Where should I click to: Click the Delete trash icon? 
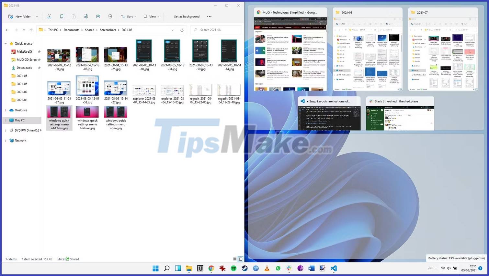click(x=110, y=16)
